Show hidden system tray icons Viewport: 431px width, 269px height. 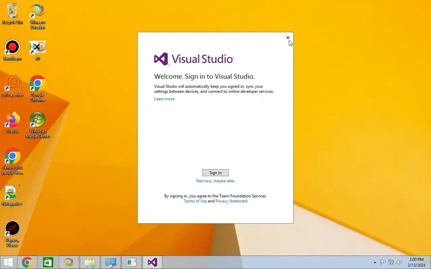point(375,262)
